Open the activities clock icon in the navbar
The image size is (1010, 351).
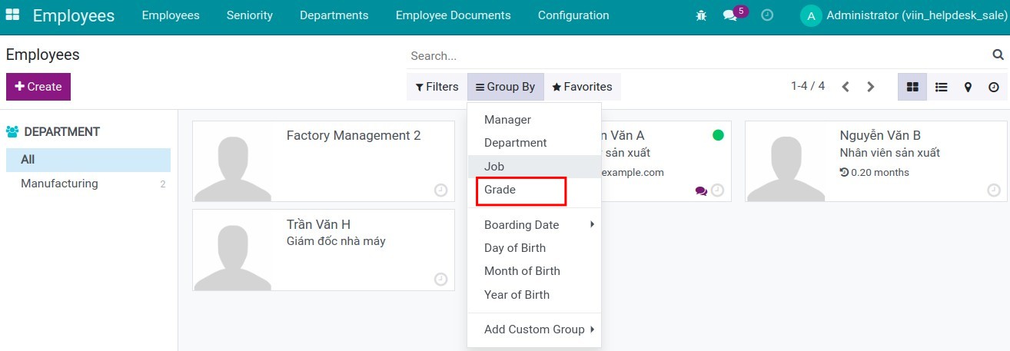(767, 15)
